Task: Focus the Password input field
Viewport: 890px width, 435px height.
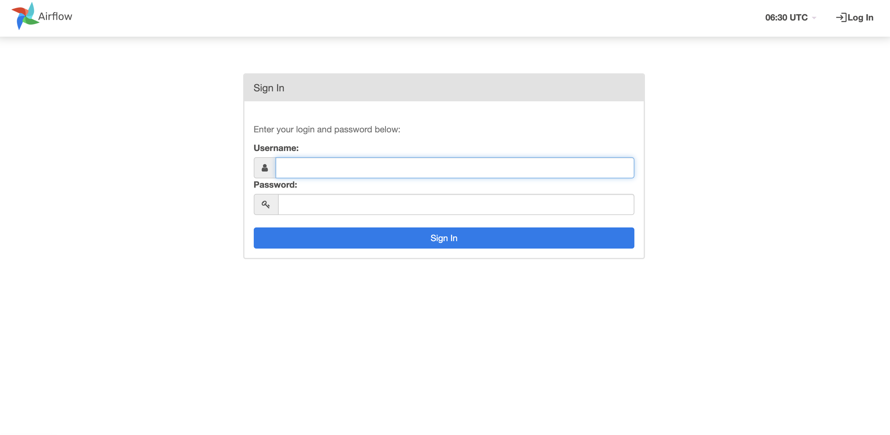Action: [456, 204]
